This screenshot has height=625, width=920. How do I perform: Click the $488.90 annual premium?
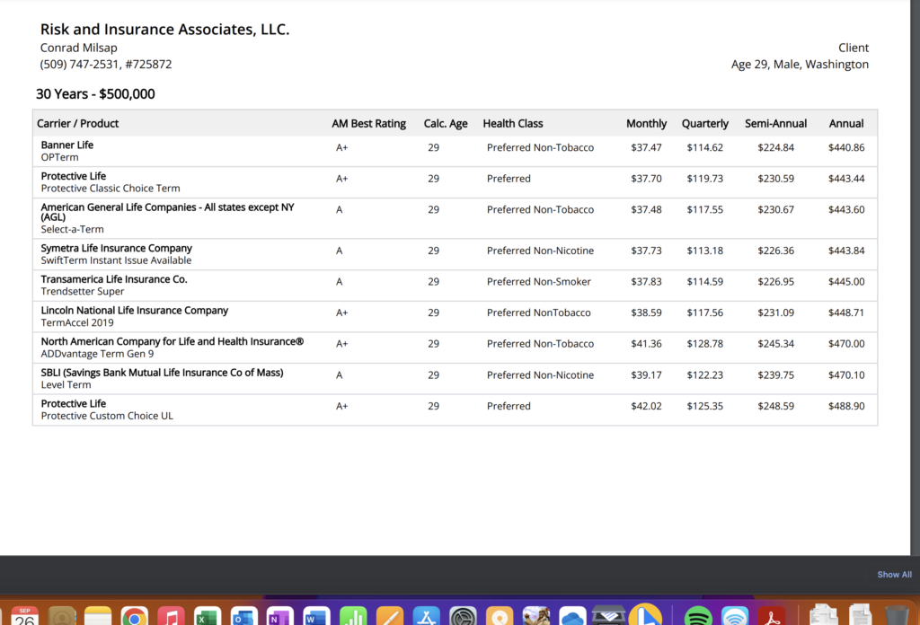[846, 406]
